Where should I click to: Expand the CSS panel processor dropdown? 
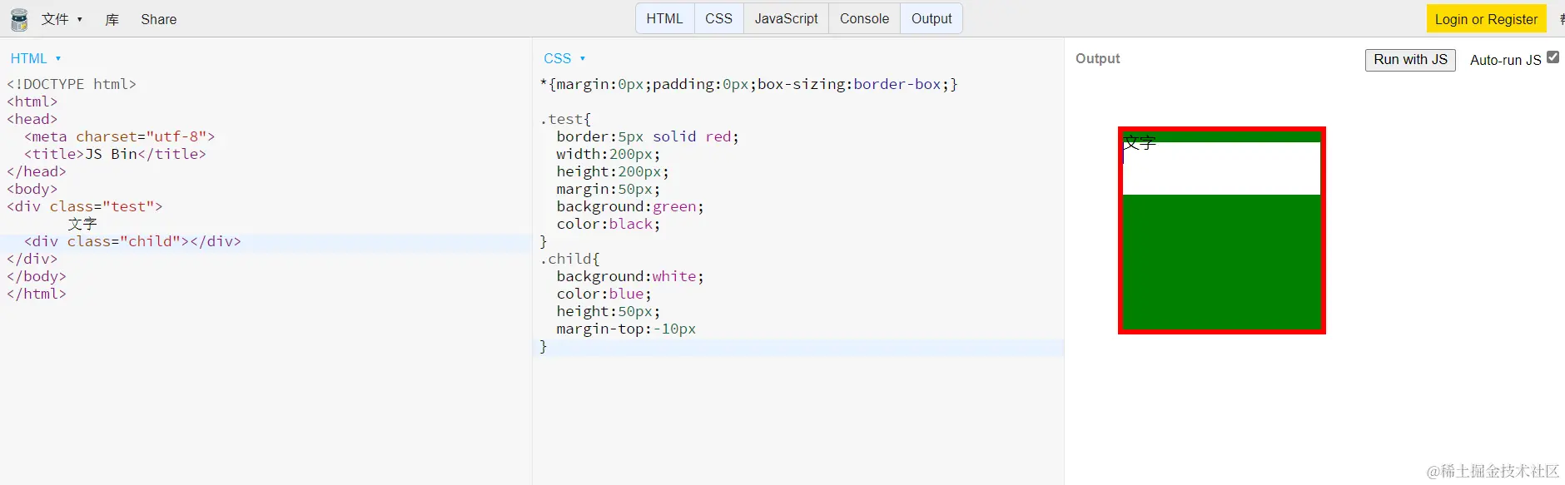click(564, 58)
